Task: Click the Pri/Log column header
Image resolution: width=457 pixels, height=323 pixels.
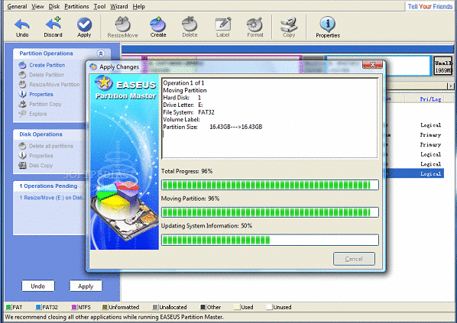Action: coord(430,99)
